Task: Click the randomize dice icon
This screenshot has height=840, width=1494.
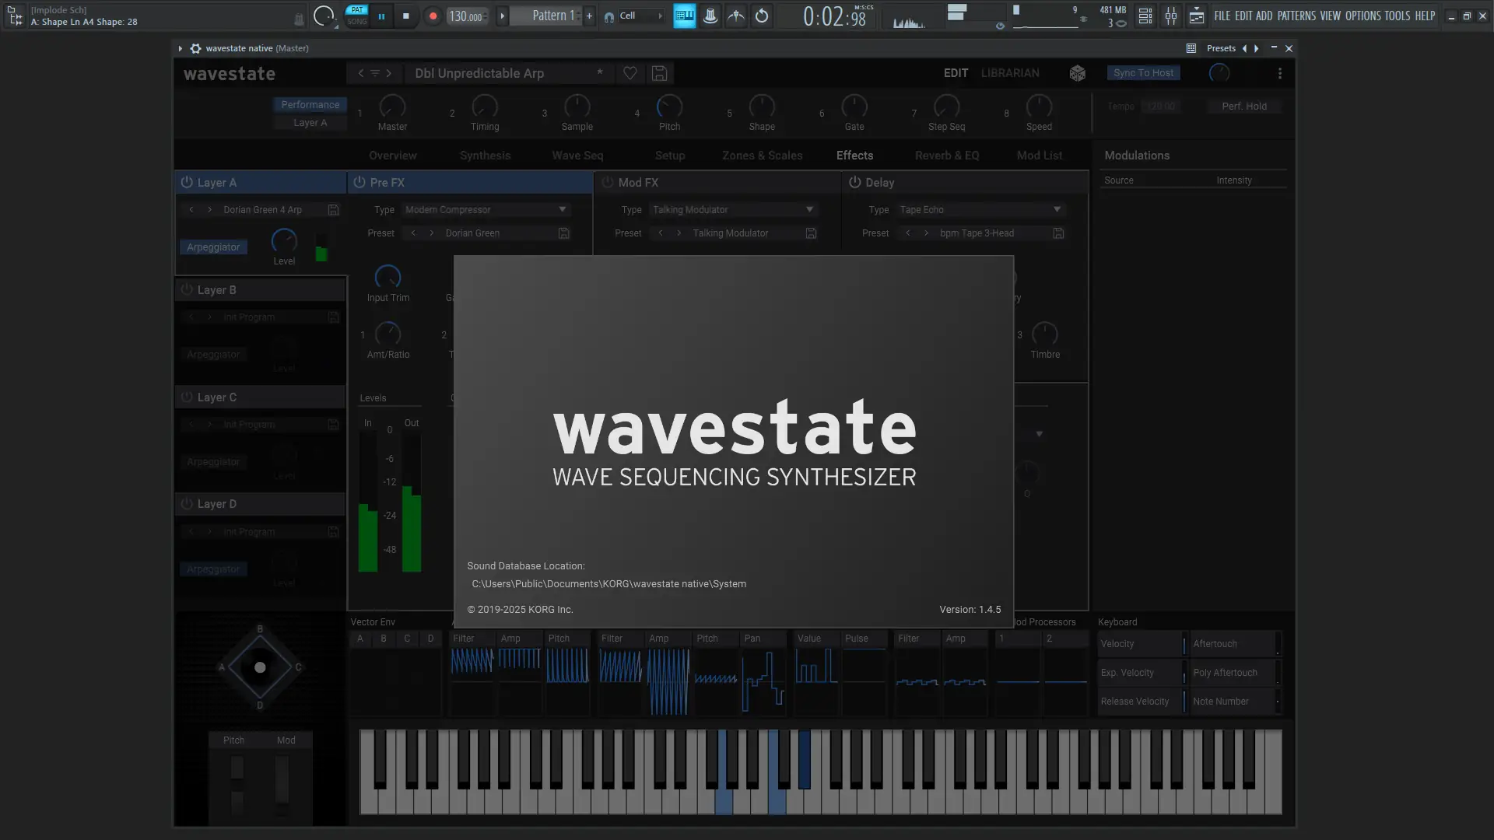Action: click(x=1077, y=73)
